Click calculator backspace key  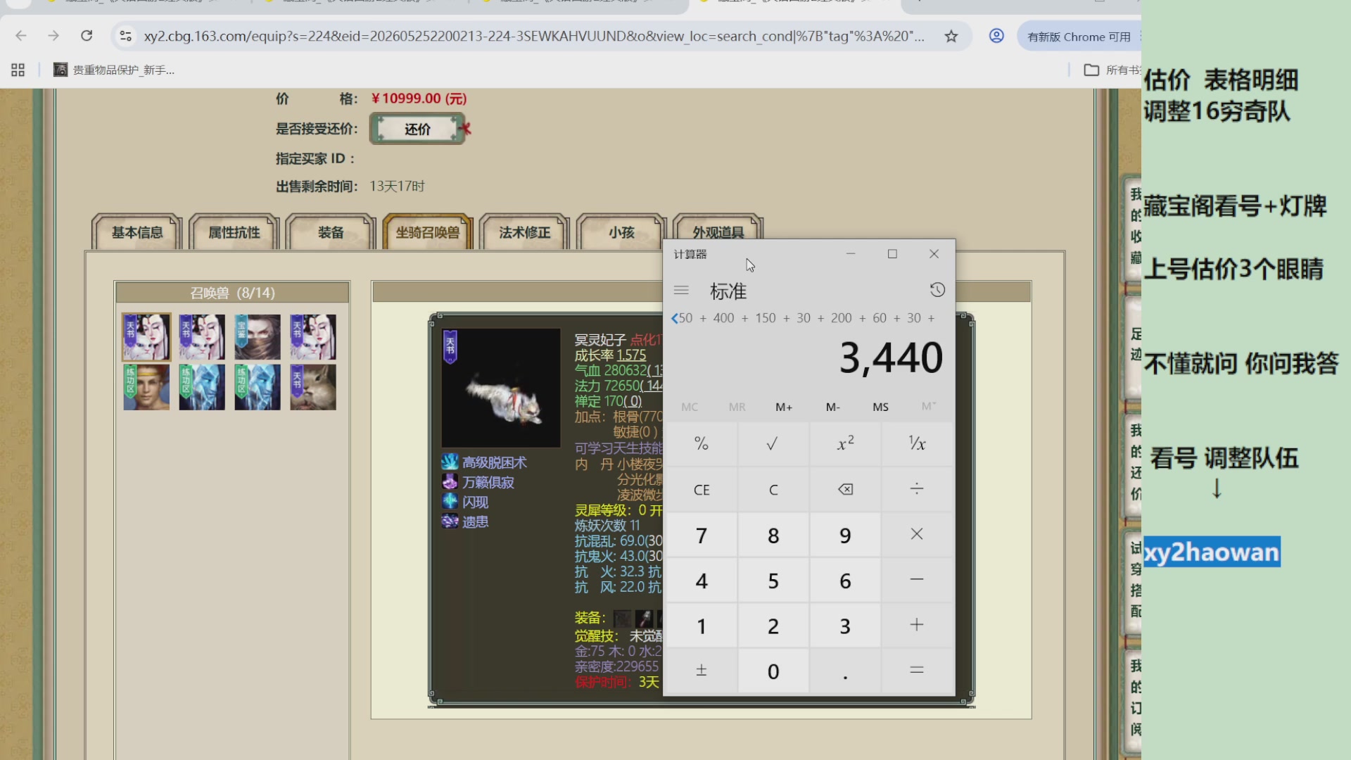click(845, 489)
